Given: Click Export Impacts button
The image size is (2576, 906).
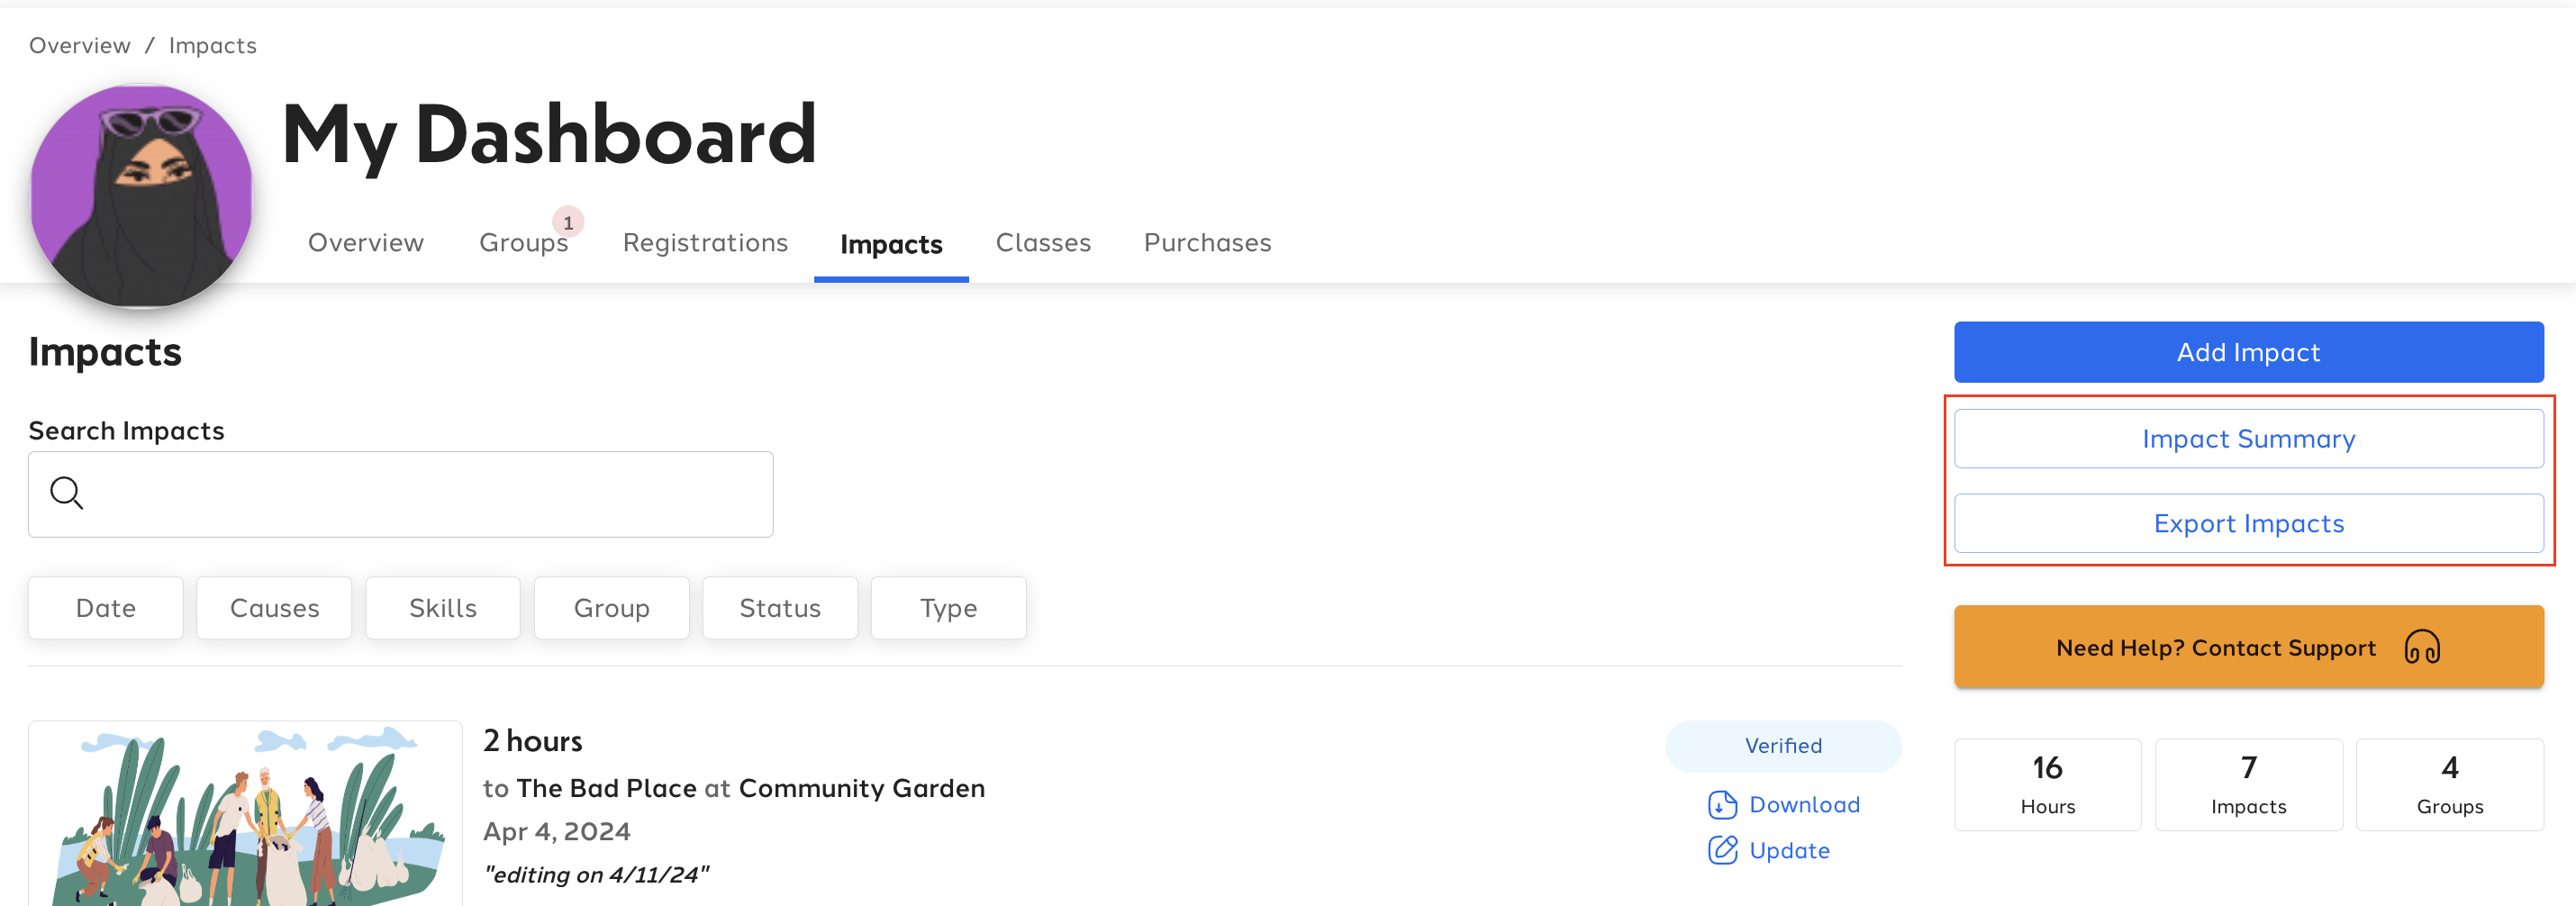Looking at the screenshot, I should pos(2249,524).
